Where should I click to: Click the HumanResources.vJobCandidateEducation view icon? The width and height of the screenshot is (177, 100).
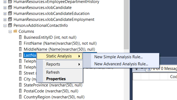(10, 13)
